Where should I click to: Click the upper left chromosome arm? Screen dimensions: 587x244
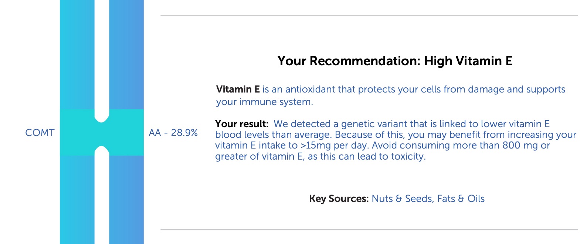77,55
